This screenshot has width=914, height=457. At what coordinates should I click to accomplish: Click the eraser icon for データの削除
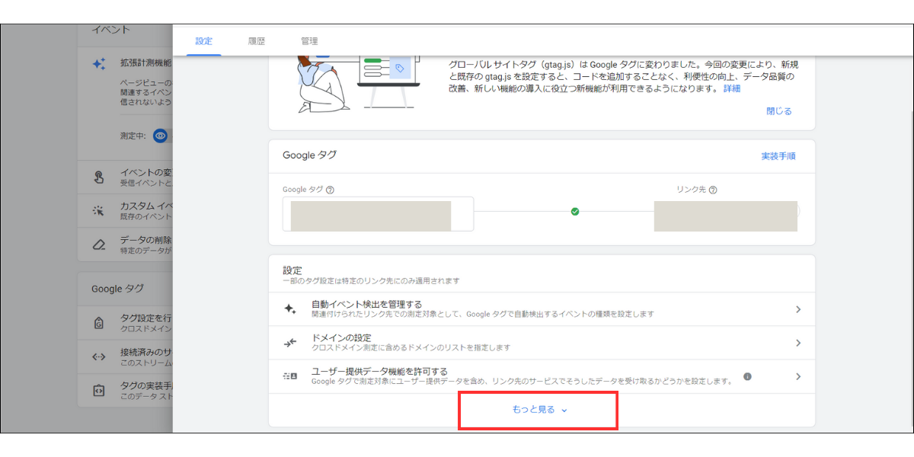pos(99,244)
